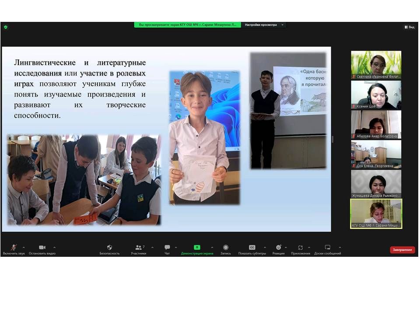Stop the camera video (Остановить видео)
This screenshot has width=420, height=315.
tap(42, 248)
